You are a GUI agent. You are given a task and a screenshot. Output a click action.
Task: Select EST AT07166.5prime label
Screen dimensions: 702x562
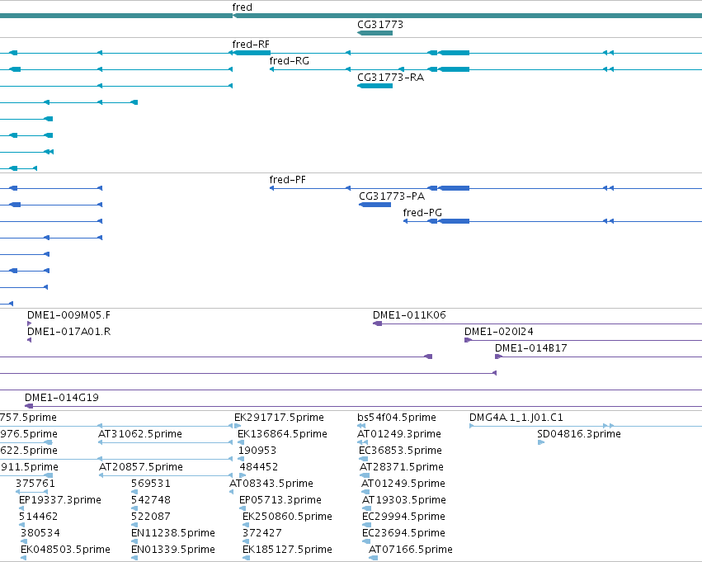(411, 549)
